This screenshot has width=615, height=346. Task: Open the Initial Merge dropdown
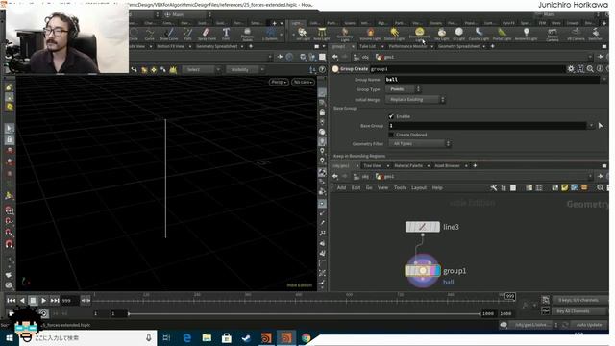click(416, 100)
